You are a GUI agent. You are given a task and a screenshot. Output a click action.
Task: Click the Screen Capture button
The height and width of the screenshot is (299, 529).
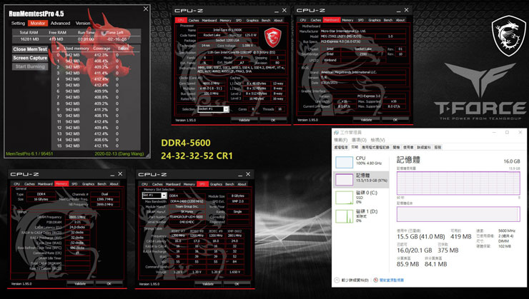30,58
